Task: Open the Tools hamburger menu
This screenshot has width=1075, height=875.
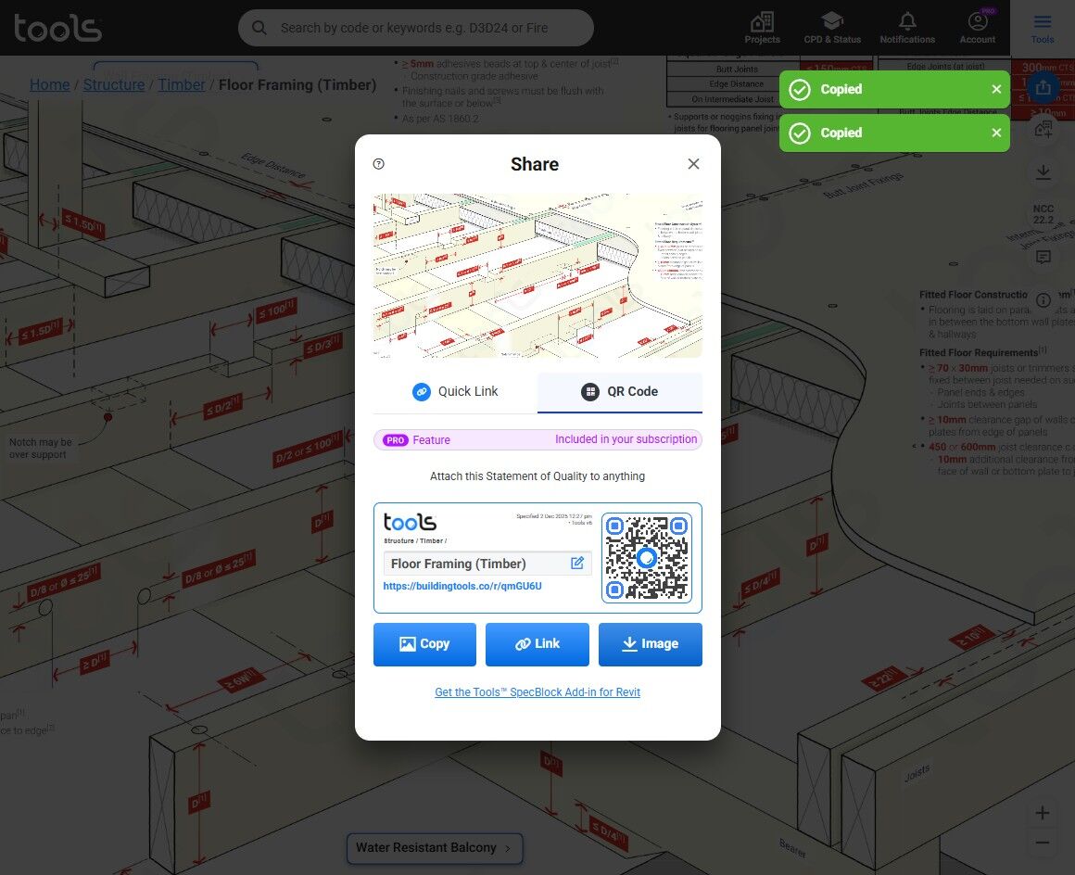Action: coord(1042,22)
